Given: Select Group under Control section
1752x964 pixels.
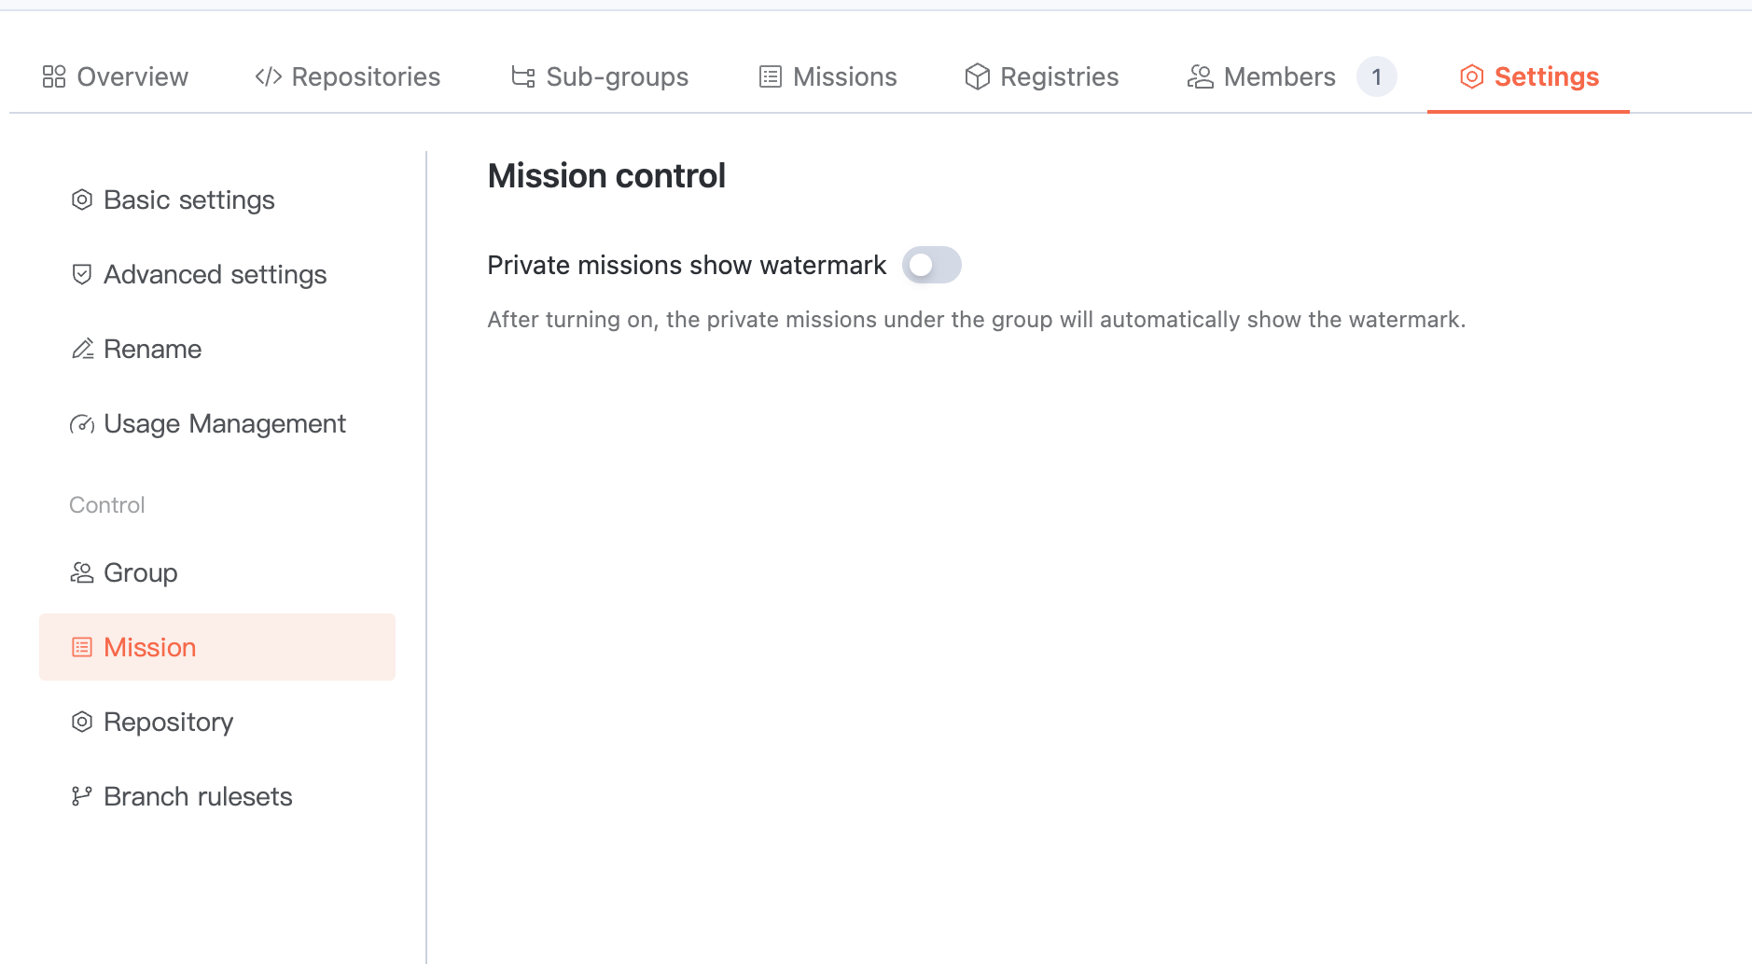Looking at the screenshot, I should tap(140, 572).
